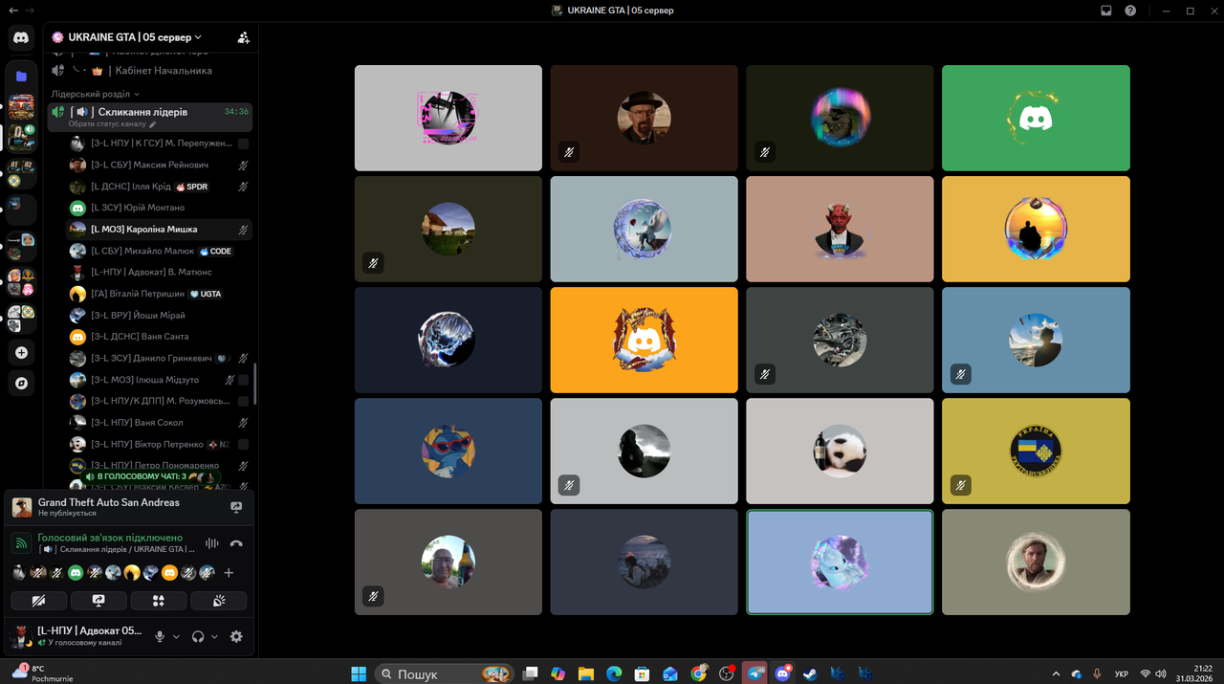Image resolution: width=1224 pixels, height=684 pixels.
Task: Open the Discover servers compass icon
Action: point(21,383)
